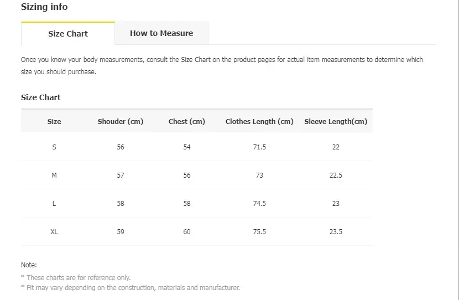Click the Clothes Length (cm) header
This screenshot has width=459, height=300.
click(259, 122)
